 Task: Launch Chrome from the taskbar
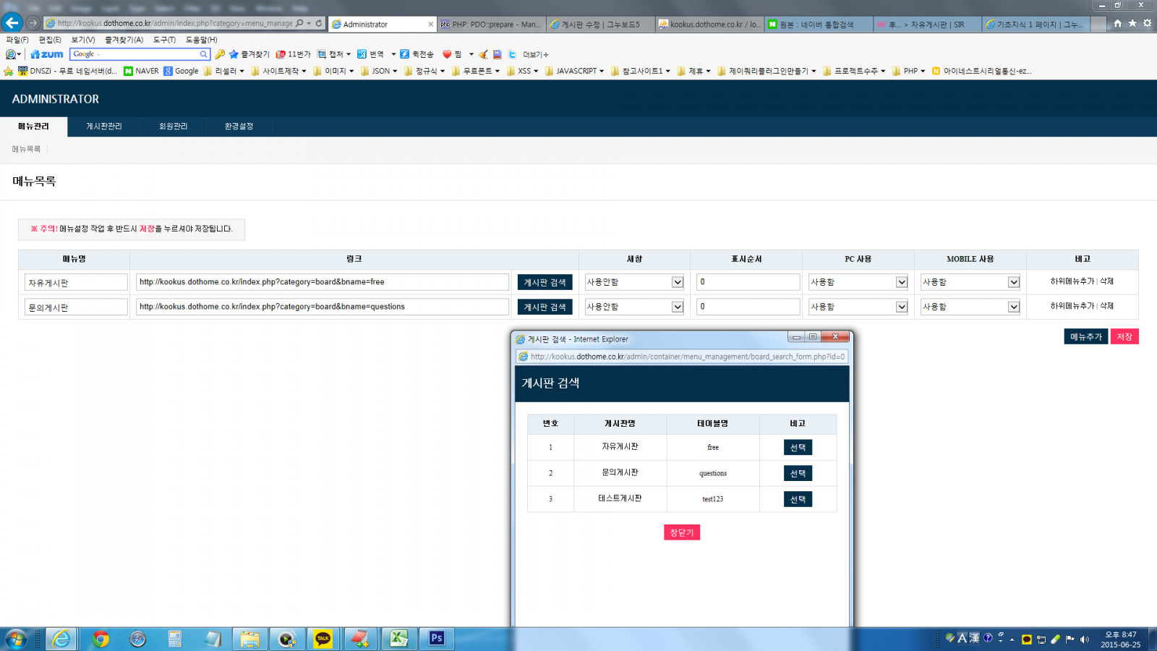pyautogui.click(x=101, y=639)
